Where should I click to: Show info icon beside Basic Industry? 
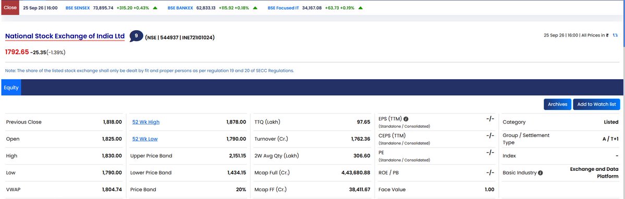click(x=541, y=173)
